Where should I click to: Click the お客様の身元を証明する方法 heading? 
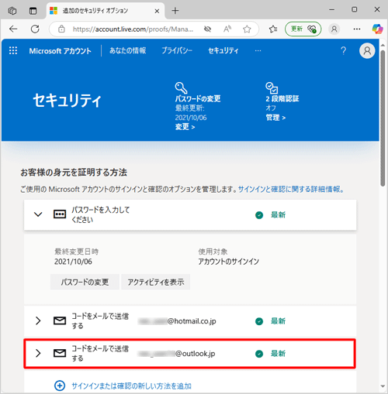[74, 173]
